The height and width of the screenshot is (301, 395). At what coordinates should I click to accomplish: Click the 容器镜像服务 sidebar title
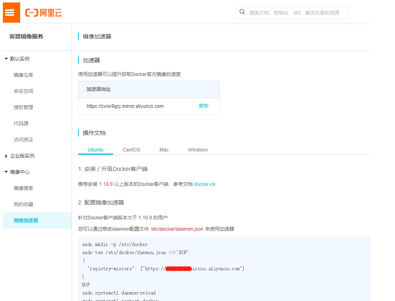26,36
